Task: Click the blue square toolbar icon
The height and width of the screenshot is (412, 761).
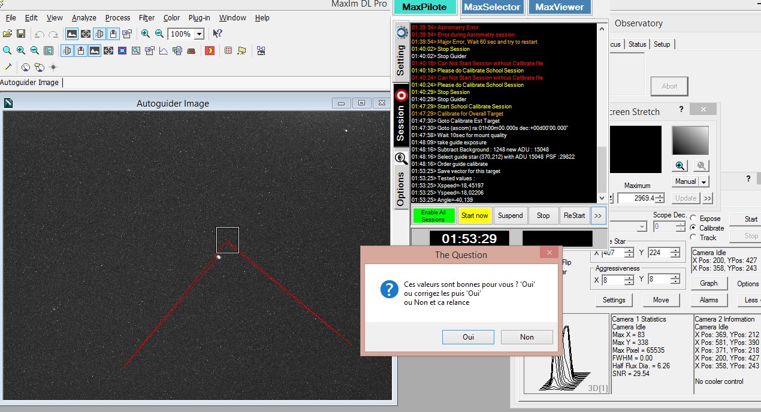Action: (122, 51)
